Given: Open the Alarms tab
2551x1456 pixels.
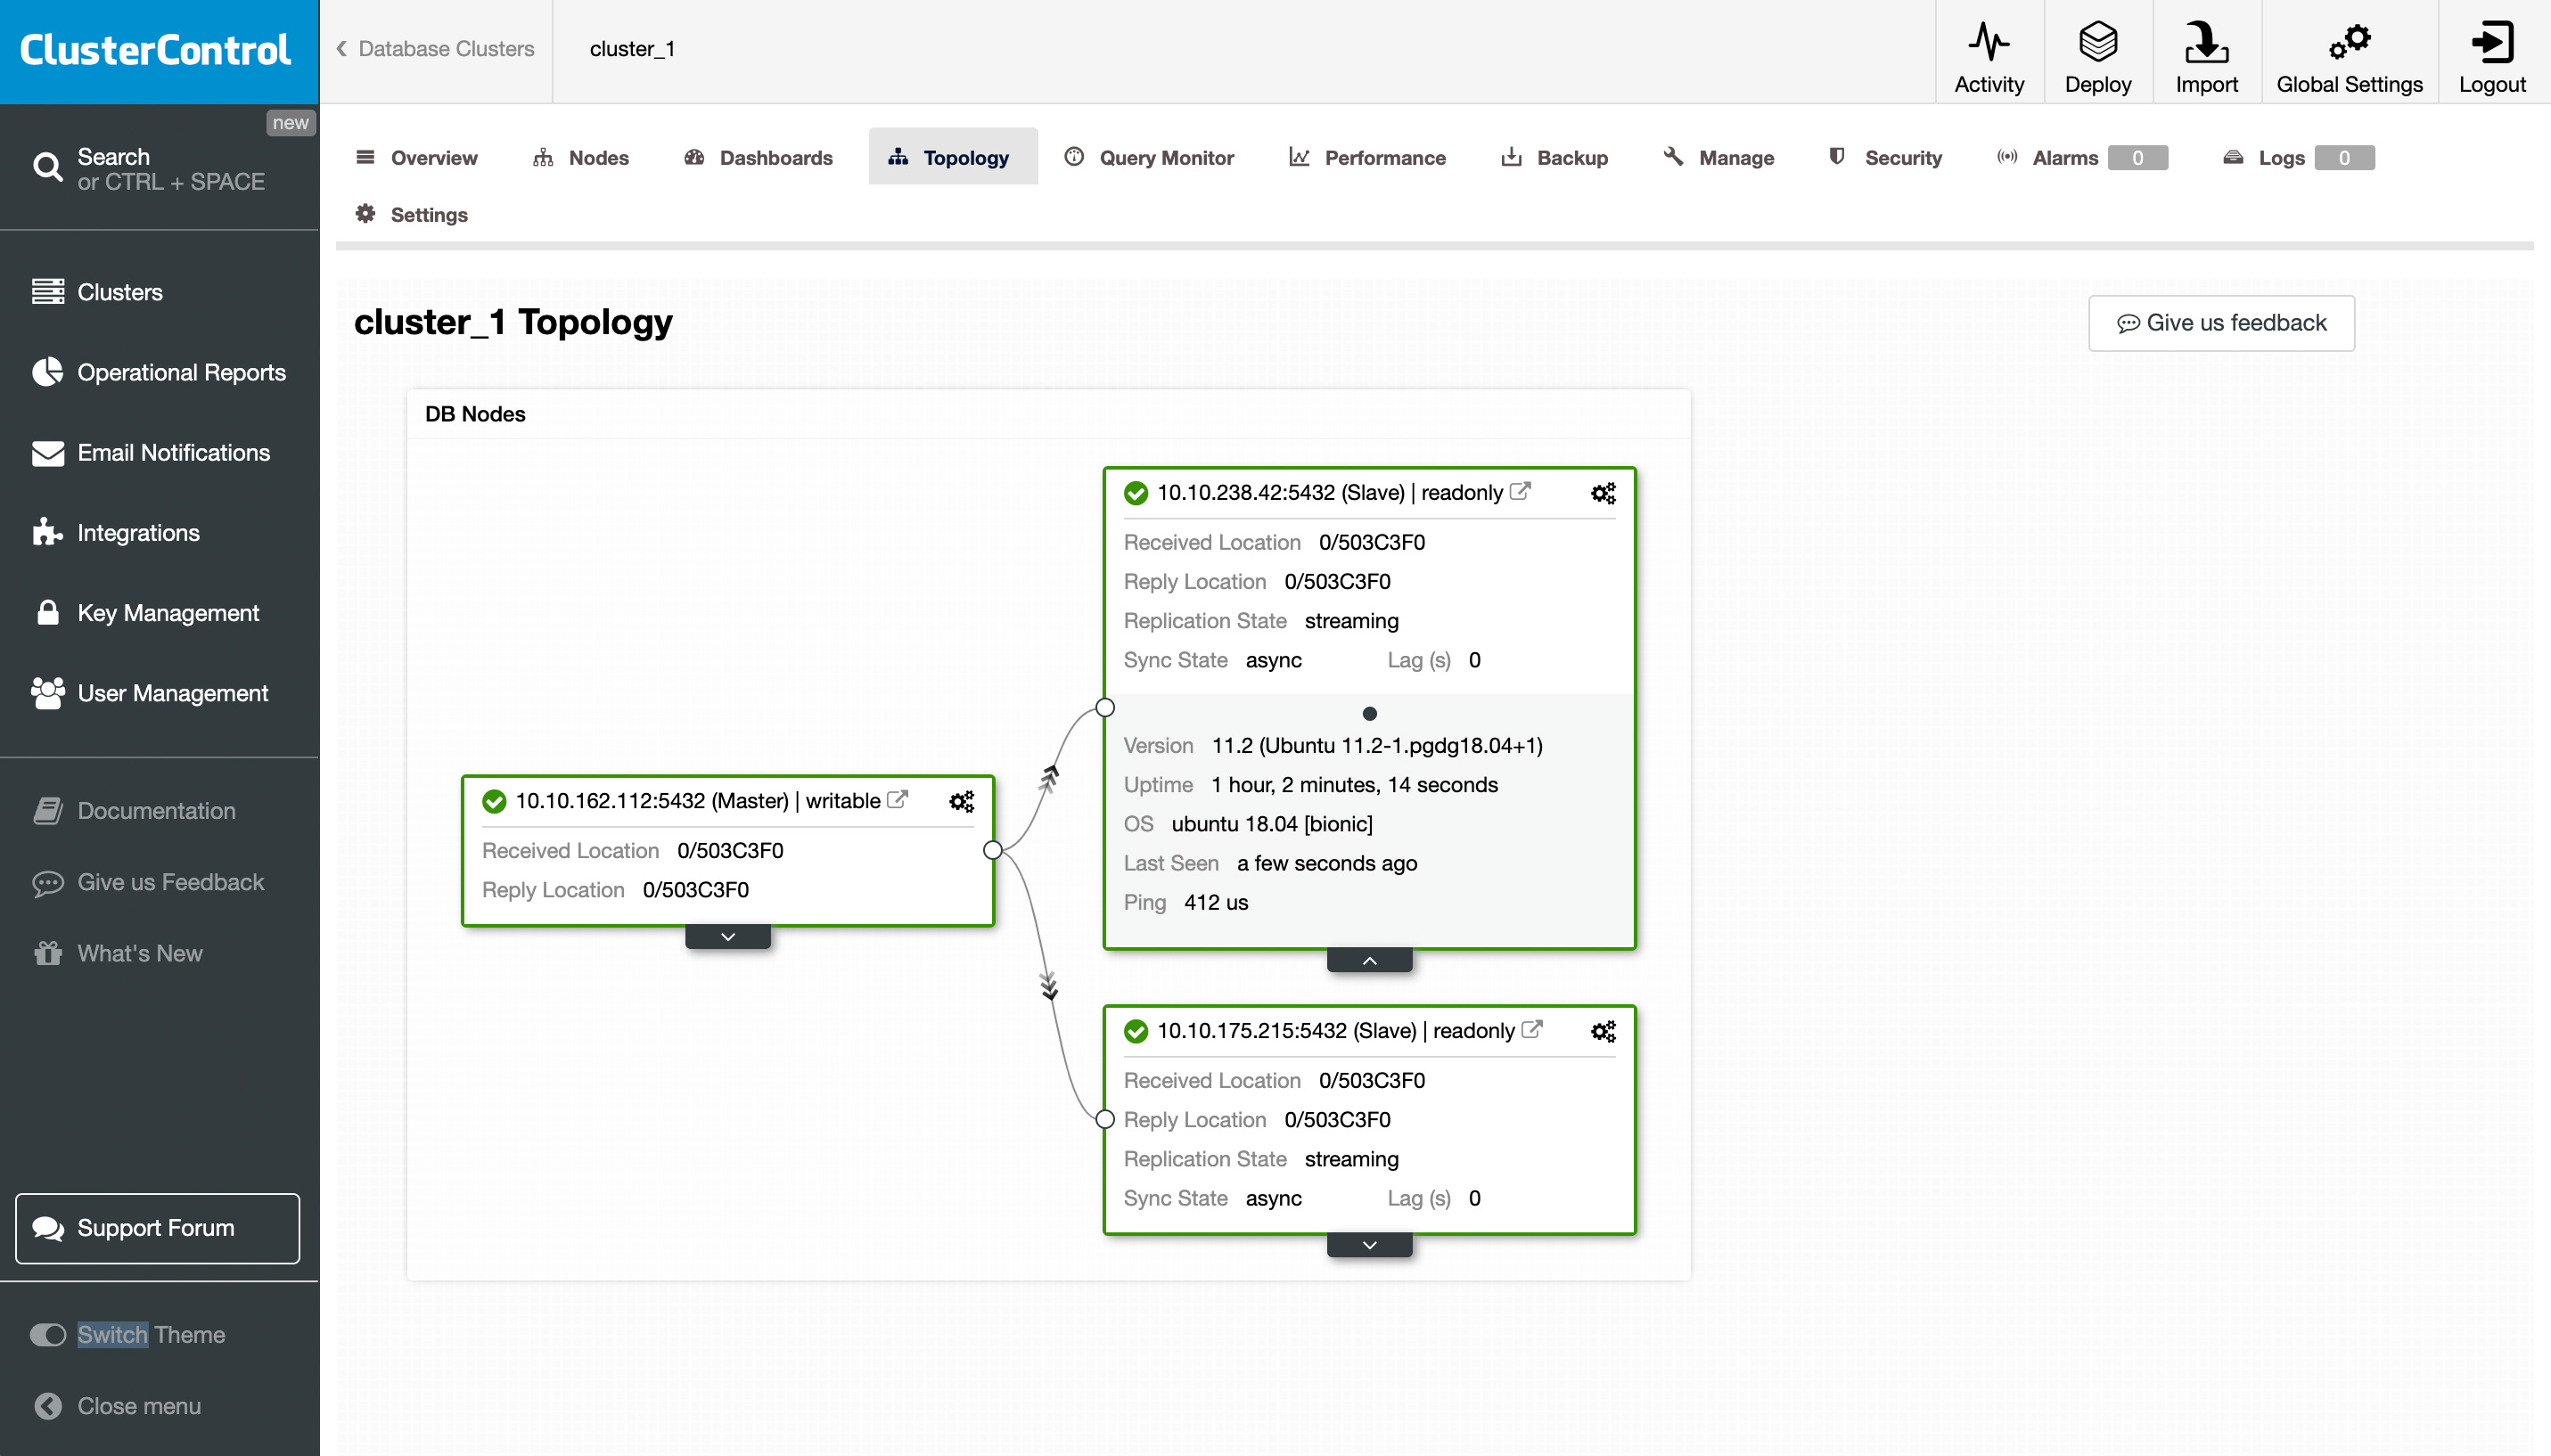Looking at the screenshot, I should coord(2082,157).
